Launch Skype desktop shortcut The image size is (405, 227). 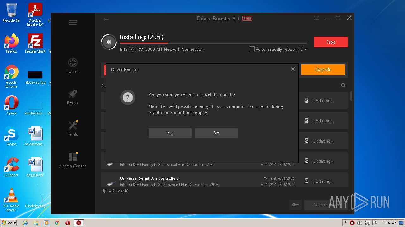coord(11,136)
